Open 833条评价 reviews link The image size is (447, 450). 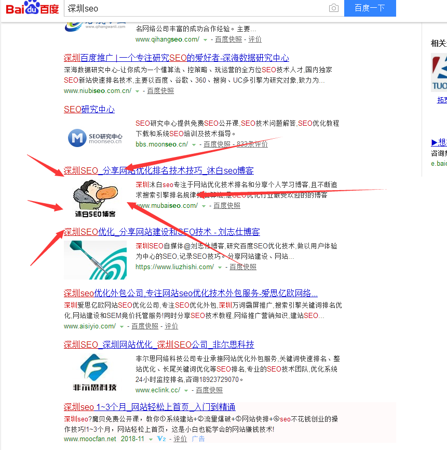point(252,144)
